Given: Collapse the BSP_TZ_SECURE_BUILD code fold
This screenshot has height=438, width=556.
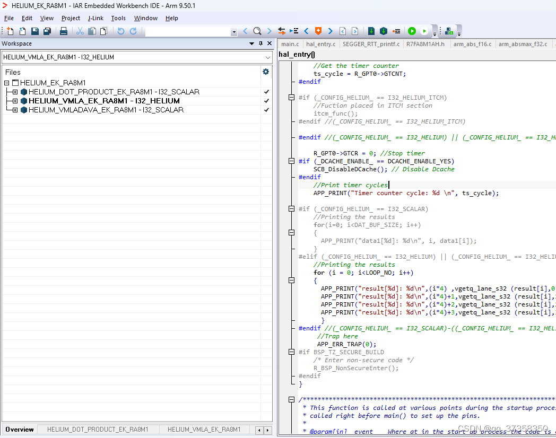Looking at the screenshot, I should (x=291, y=352).
